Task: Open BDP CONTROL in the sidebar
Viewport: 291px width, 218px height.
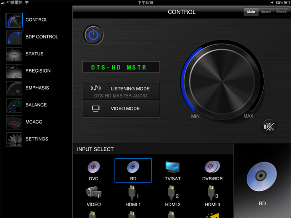Action: (x=42, y=37)
